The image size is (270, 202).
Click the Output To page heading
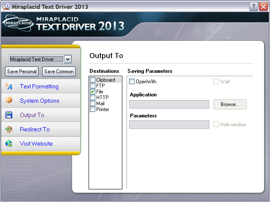click(x=106, y=56)
